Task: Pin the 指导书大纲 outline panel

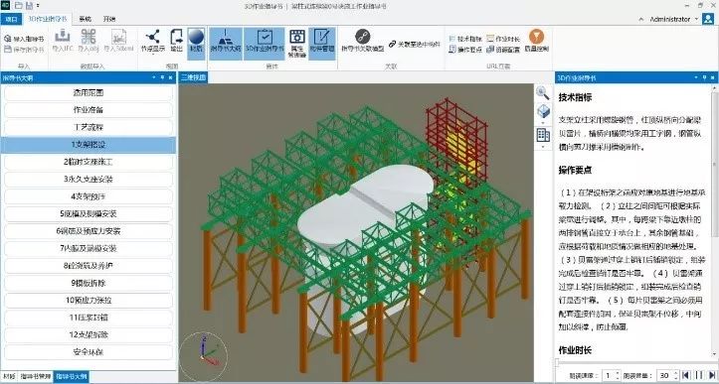Action: click(162, 77)
